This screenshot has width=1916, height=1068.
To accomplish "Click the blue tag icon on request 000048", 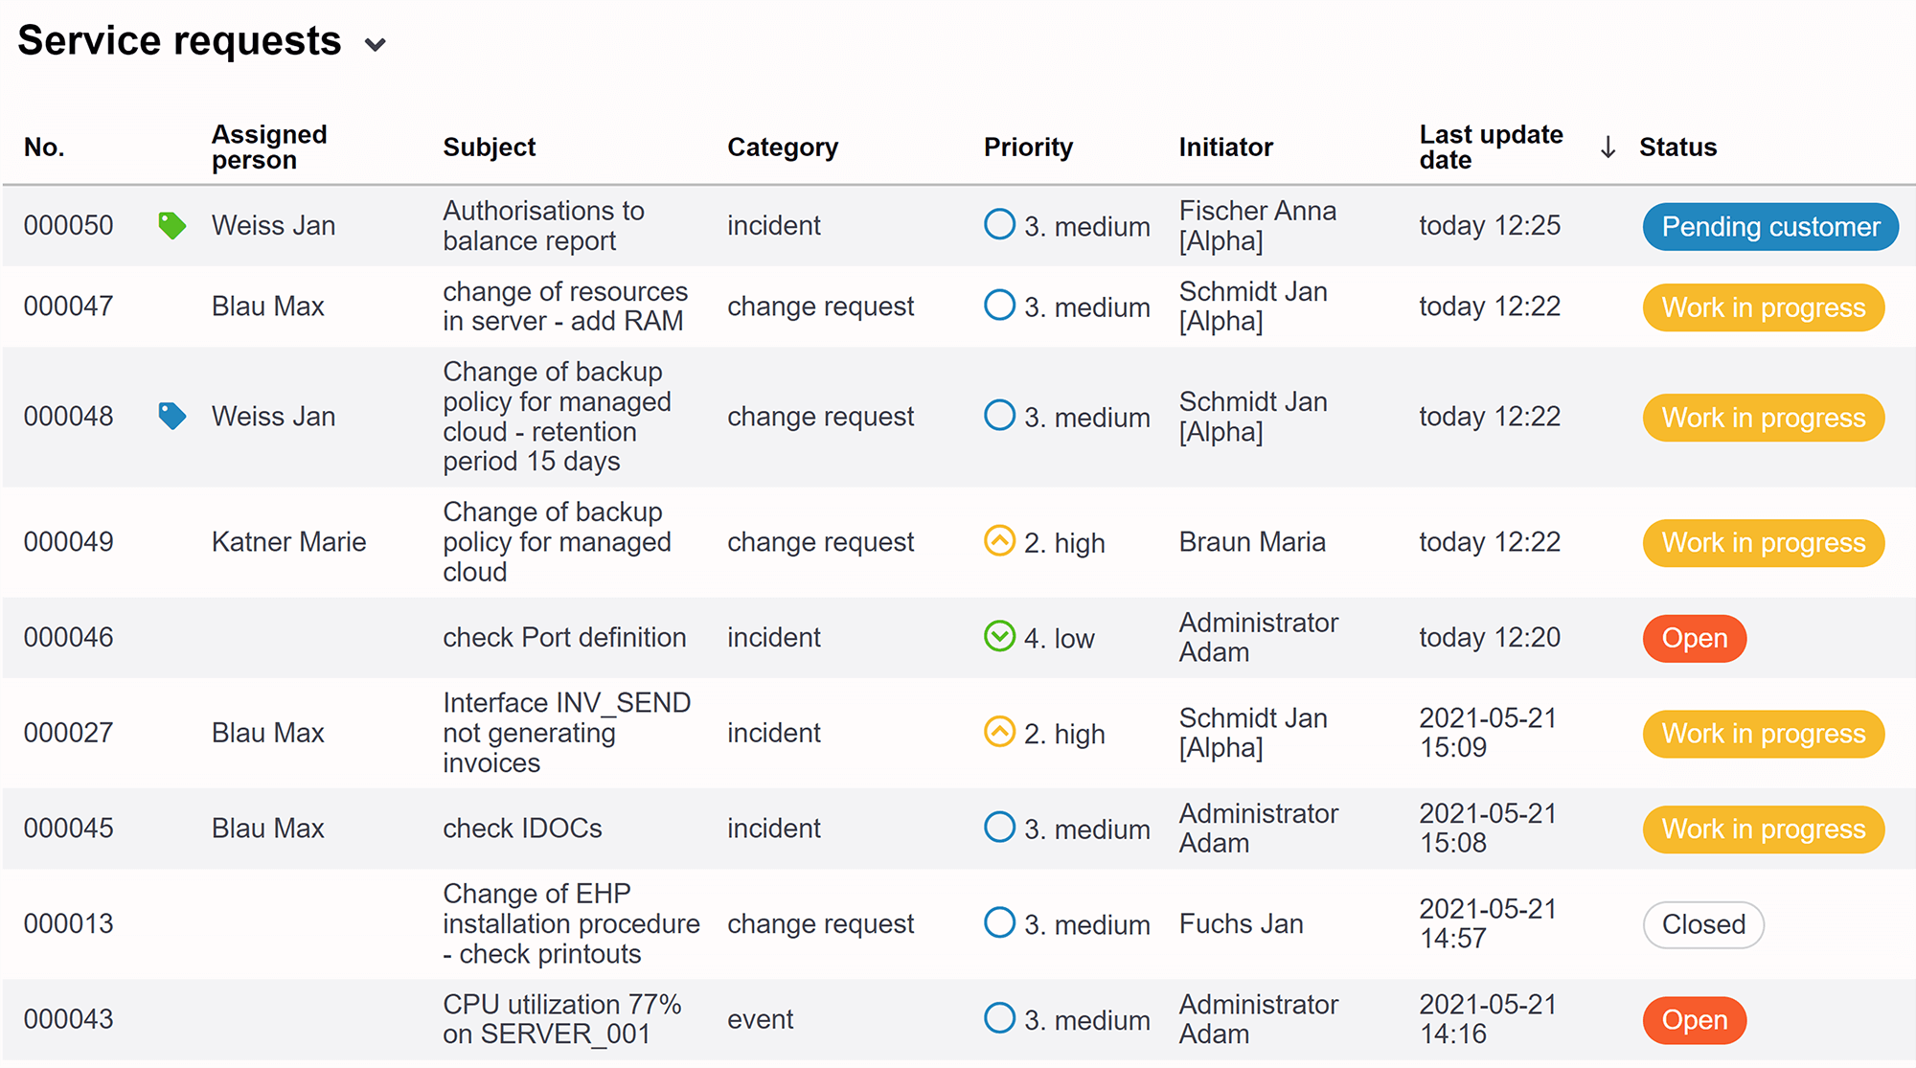I will (x=171, y=416).
